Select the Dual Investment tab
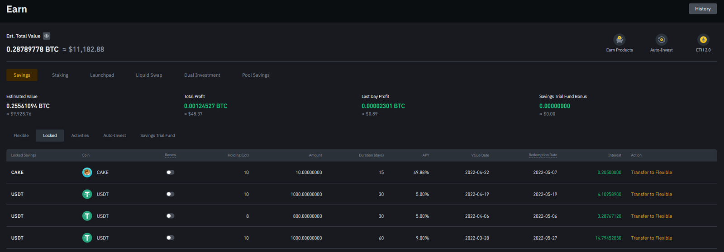 [x=202, y=75]
